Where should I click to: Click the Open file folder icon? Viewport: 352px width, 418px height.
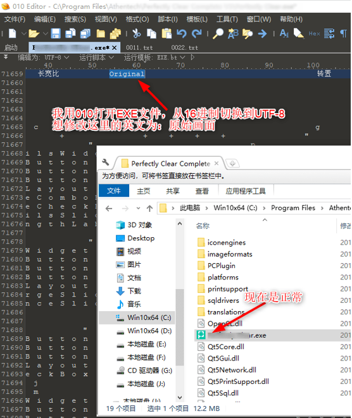tap(34, 34)
